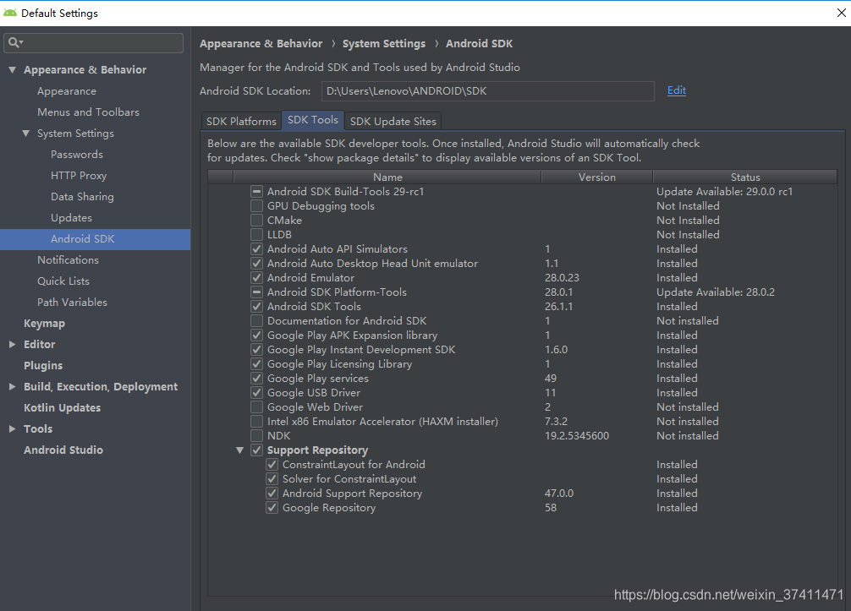
Task: Uncheck the Android SDK Tools checkbox
Action: click(256, 306)
